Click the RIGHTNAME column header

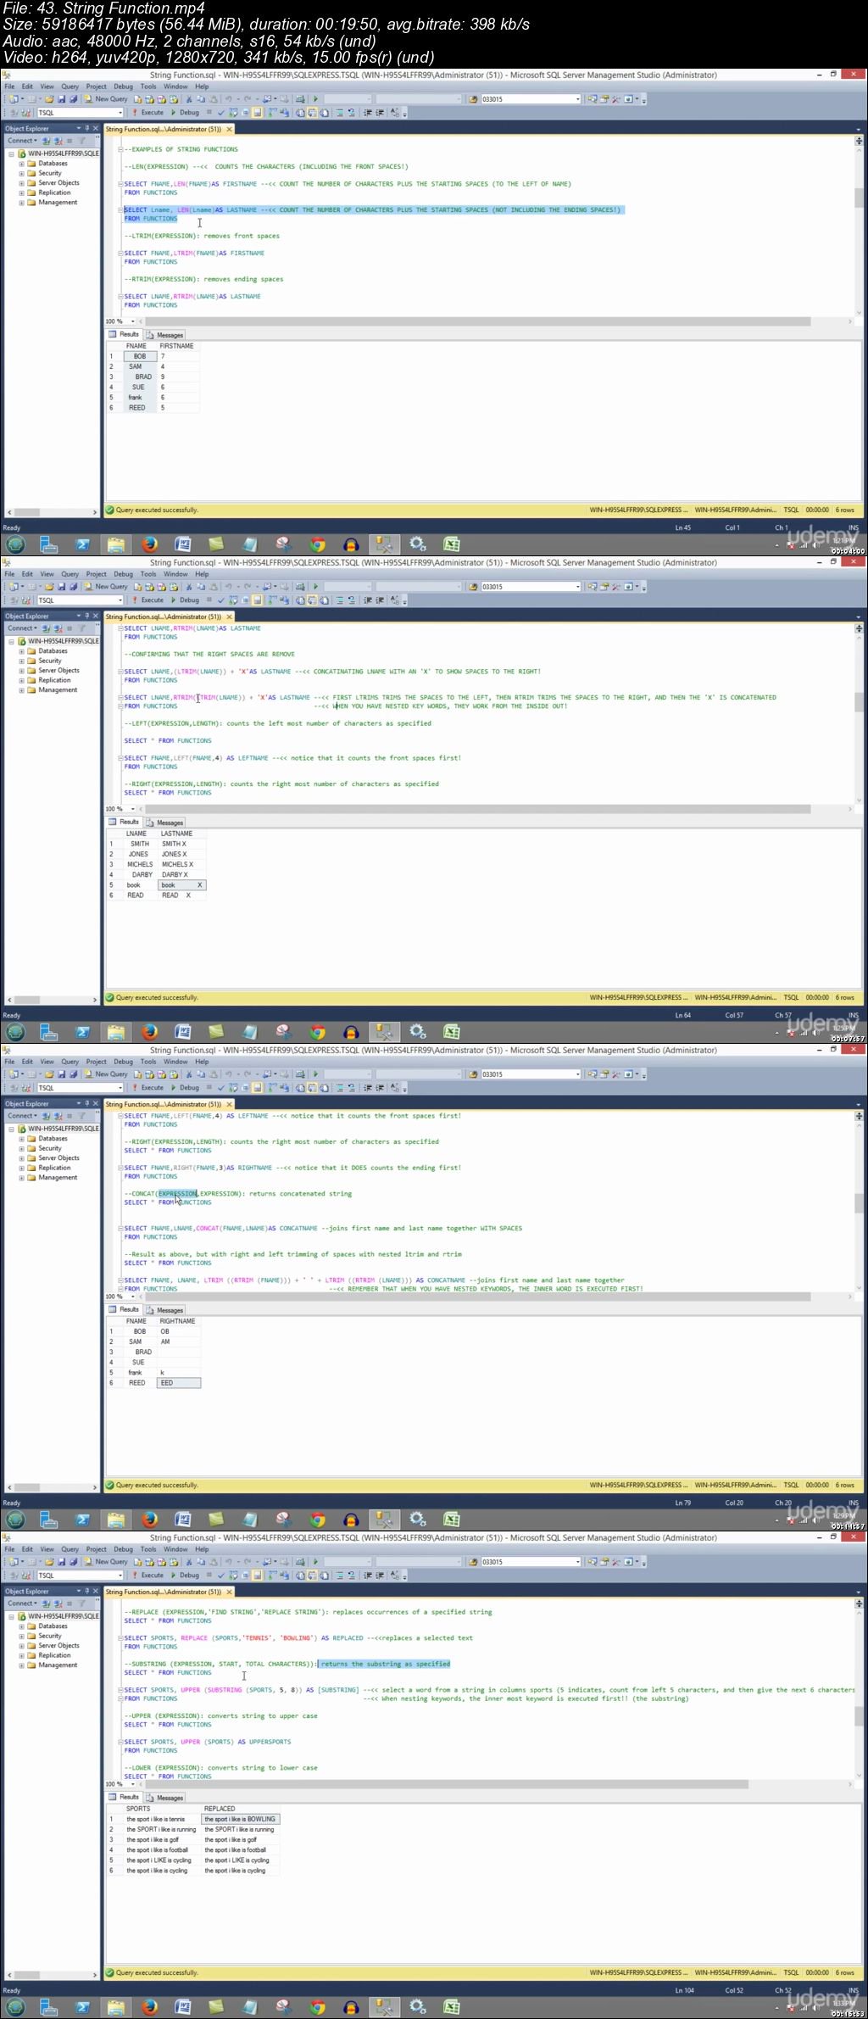click(179, 1321)
